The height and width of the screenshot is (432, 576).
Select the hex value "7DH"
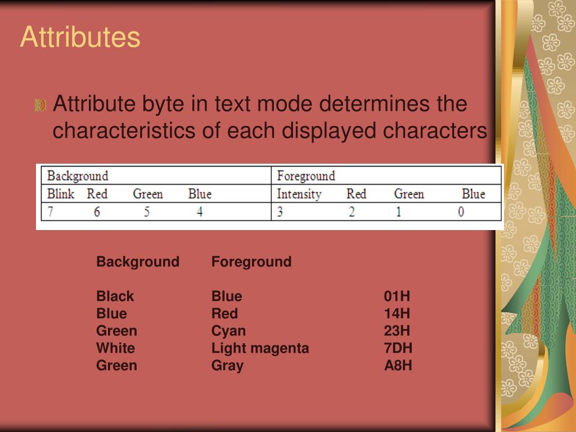click(x=398, y=348)
